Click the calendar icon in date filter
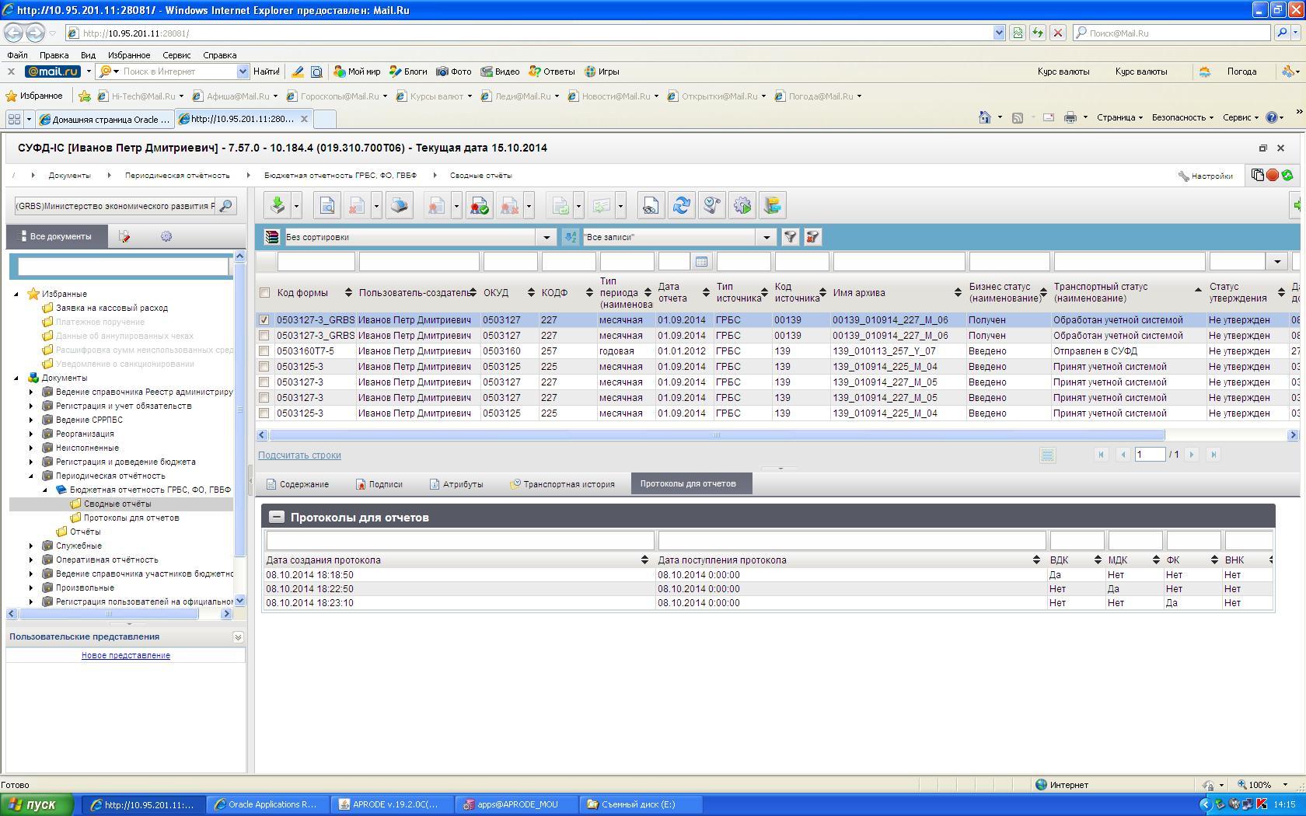The image size is (1306, 816). point(701,262)
